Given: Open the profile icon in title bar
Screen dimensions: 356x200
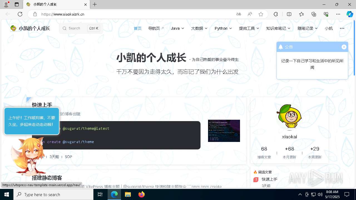Looking at the screenshot, I should (x=6, y=4).
